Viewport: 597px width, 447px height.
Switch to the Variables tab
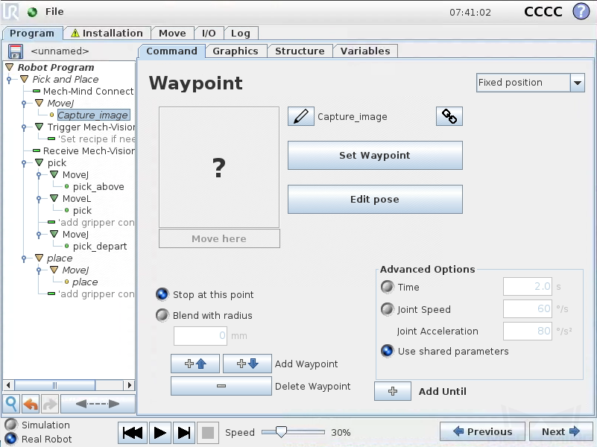(365, 51)
